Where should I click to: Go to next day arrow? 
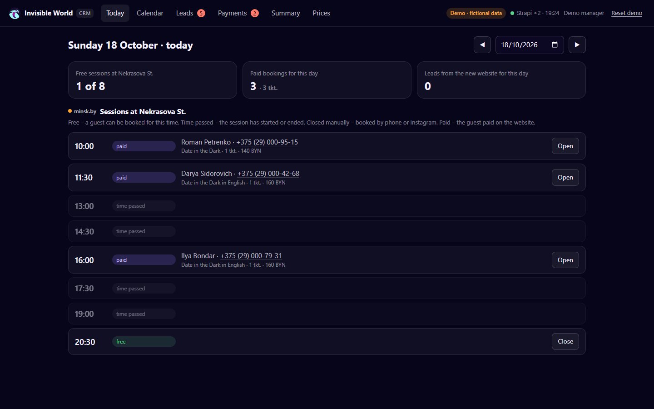[577, 45]
